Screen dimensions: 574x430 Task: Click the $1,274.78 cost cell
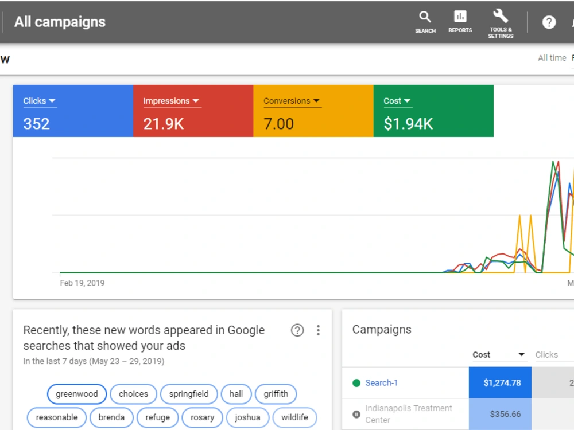500,383
